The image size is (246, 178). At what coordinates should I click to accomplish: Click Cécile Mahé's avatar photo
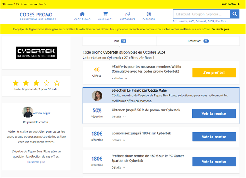[x=97, y=96]
